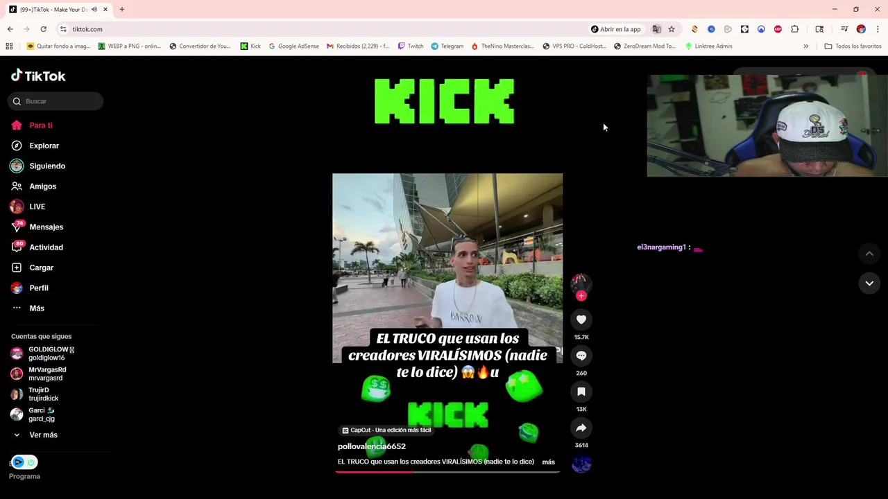Viewport: 888px width, 499px height.
Task: Open the Amigos section
Action: [x=33, y=186]
